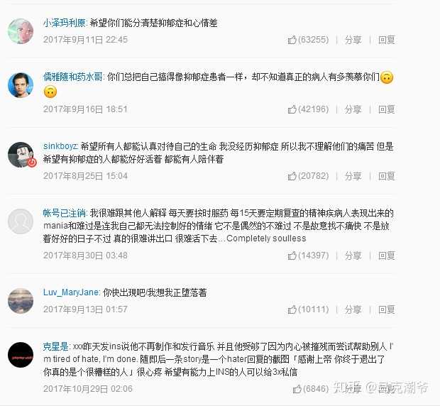Like the comment with 14397 likes
Viewport: 440px width, 406px height.
click(x=308, y=256)
